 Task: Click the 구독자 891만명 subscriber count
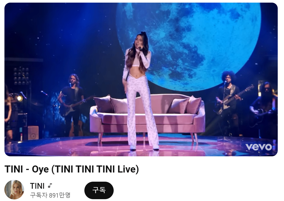pyautogui.click(x=50, y=195)
